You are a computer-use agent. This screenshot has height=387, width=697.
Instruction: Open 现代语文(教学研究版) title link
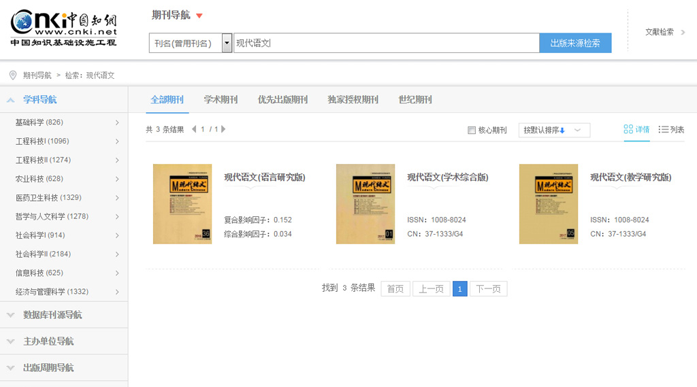631,178
